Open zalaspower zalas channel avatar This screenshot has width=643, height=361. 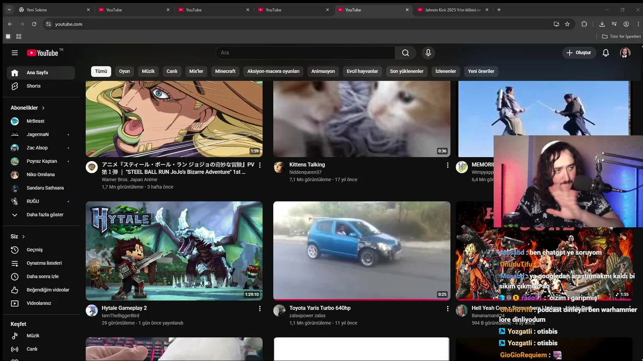pos(279,310)
